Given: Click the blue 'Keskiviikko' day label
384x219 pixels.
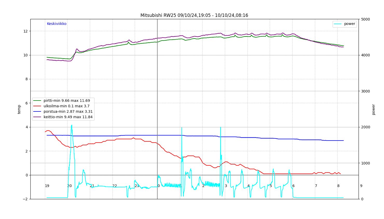Looking at the screenshot, I should coord(57,24).
